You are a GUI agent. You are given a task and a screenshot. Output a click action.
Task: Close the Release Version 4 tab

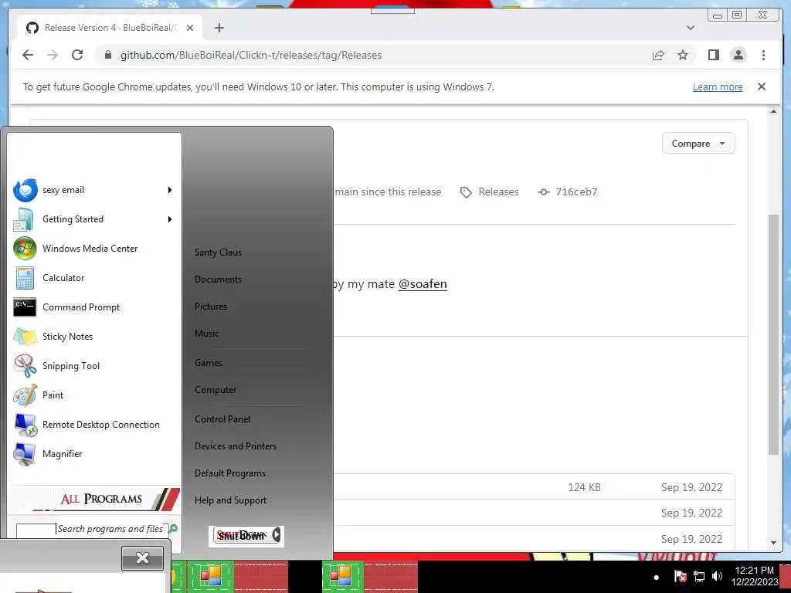[190, 28]
